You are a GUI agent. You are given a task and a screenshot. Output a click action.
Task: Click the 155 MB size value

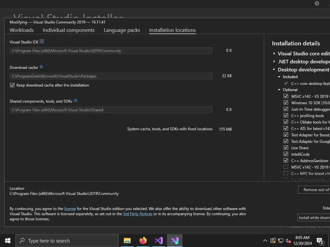click(x=225, y=129)
